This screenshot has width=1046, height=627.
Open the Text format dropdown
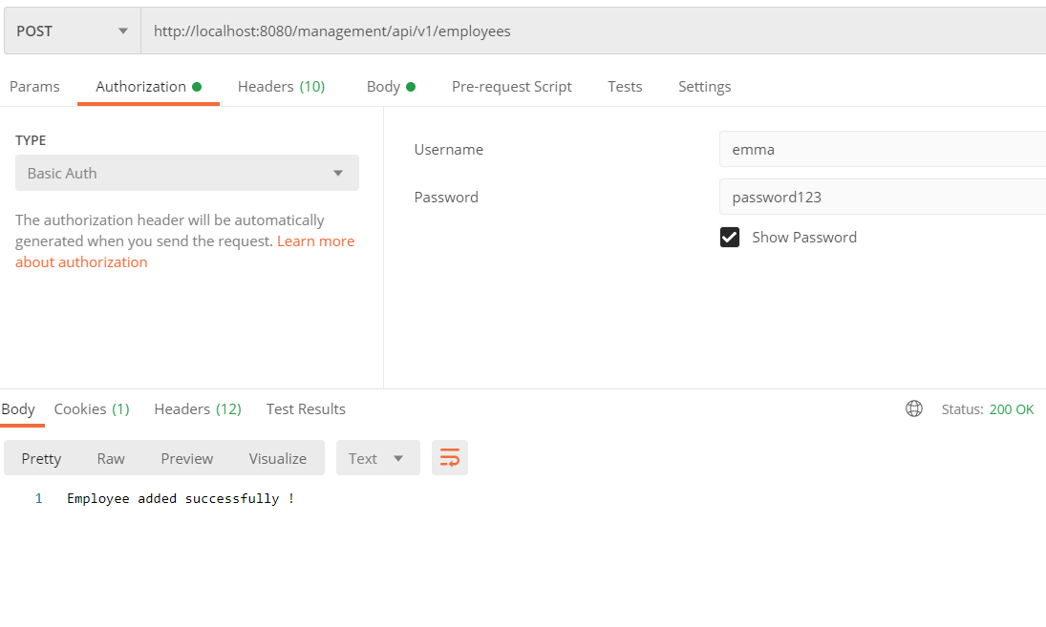pos(377,458)
